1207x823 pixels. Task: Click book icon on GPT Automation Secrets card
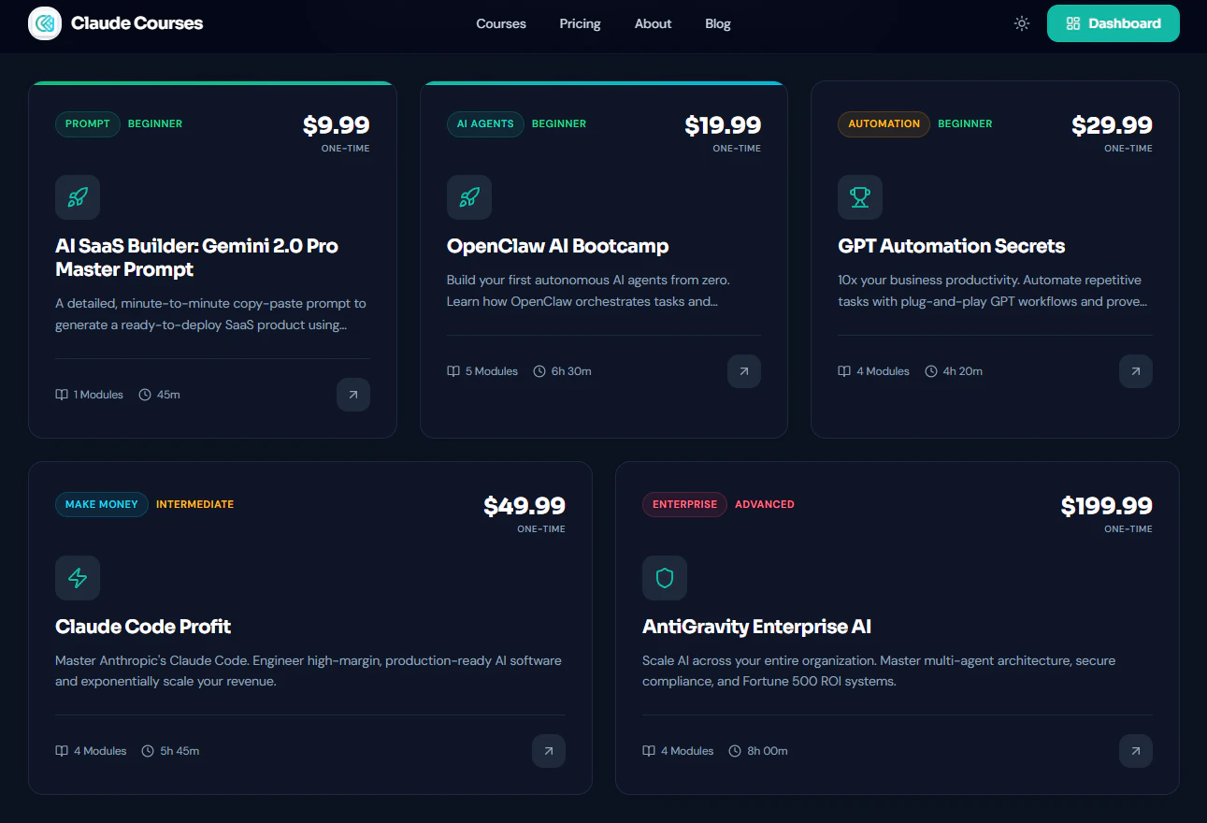click(844, 371)
